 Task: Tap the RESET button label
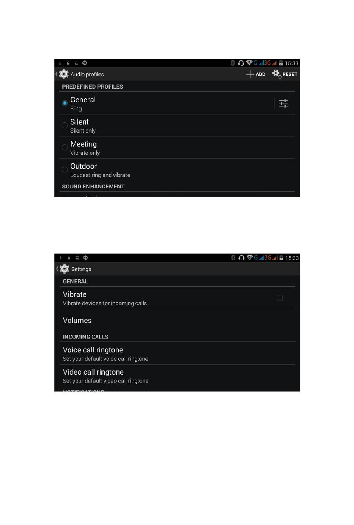290,74
